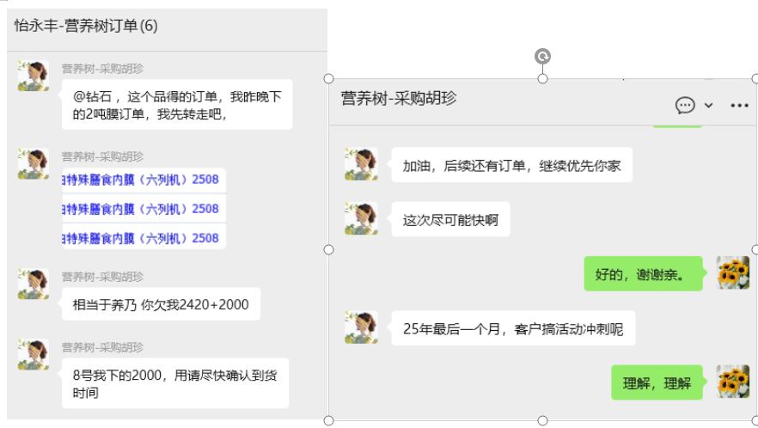Click avatar next to @钻石 order message

pyautogui.click(x=34, y=76)
